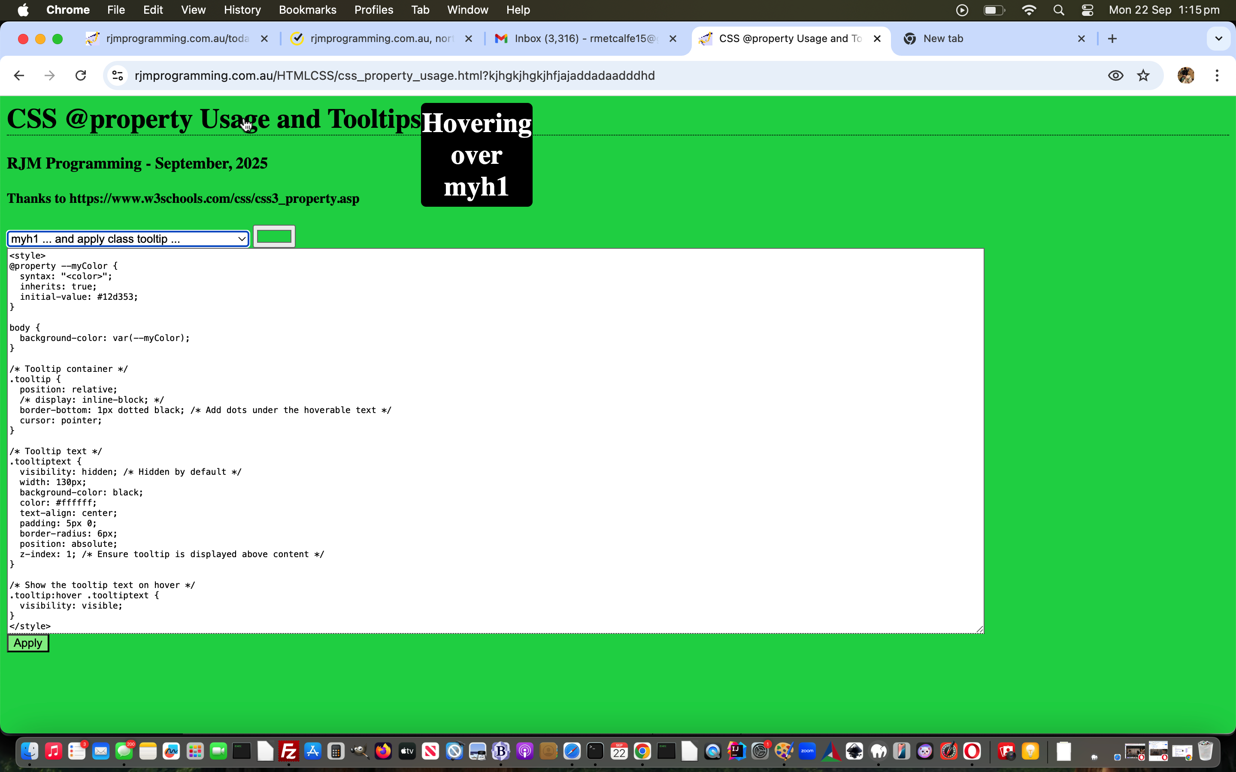Bookmark this page with star icon
Viewport: 1236px width, 772px height.
pyautogui.click(x=1143, y=75)
